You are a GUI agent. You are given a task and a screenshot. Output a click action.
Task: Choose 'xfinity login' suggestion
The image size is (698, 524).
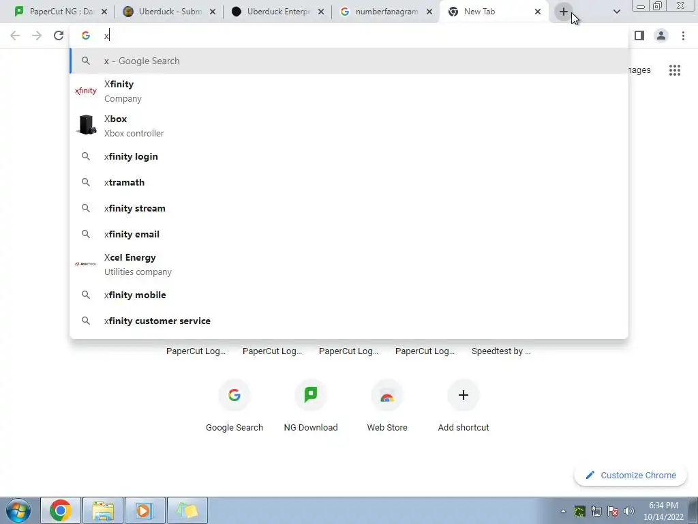pyautogui.click(x=349, y=156)
